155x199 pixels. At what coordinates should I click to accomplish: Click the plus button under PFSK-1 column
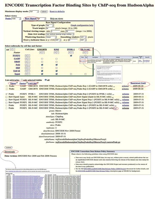pos(69,53)
